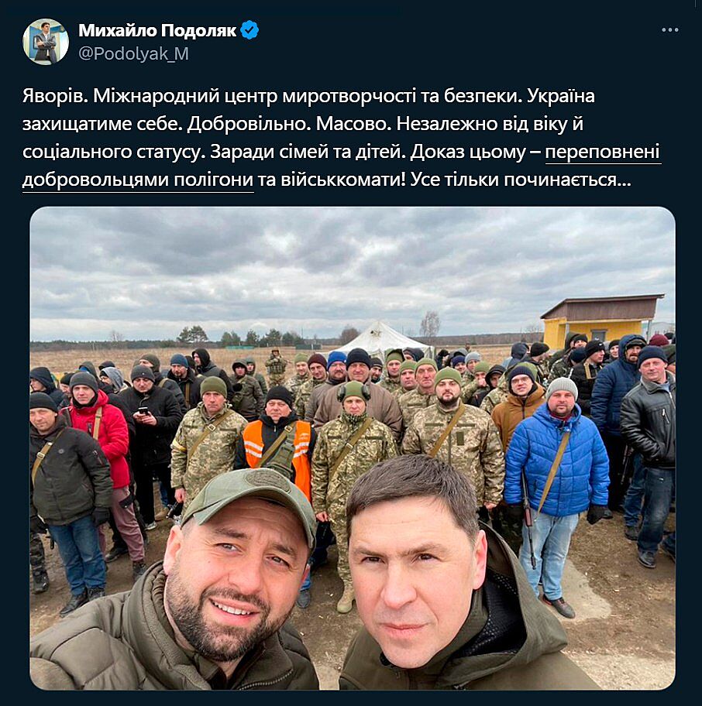The width and height of the screenshot is (702, 706).
Task: Open underlined "добровольцями полігони" link text
Action: click(x=138, y=180)
